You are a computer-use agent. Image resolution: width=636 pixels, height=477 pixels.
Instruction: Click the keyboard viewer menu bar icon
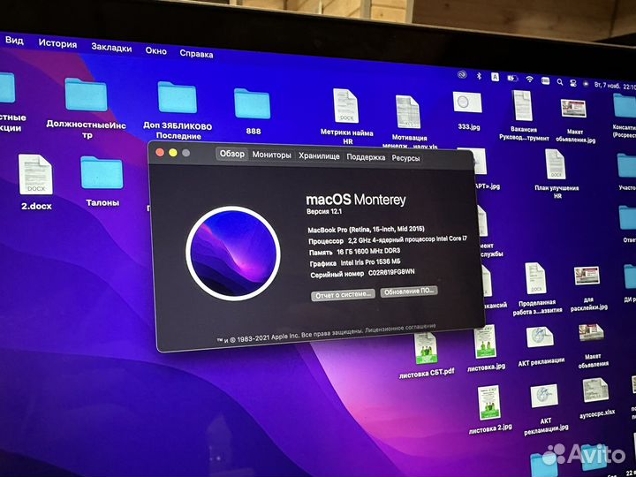545,80
